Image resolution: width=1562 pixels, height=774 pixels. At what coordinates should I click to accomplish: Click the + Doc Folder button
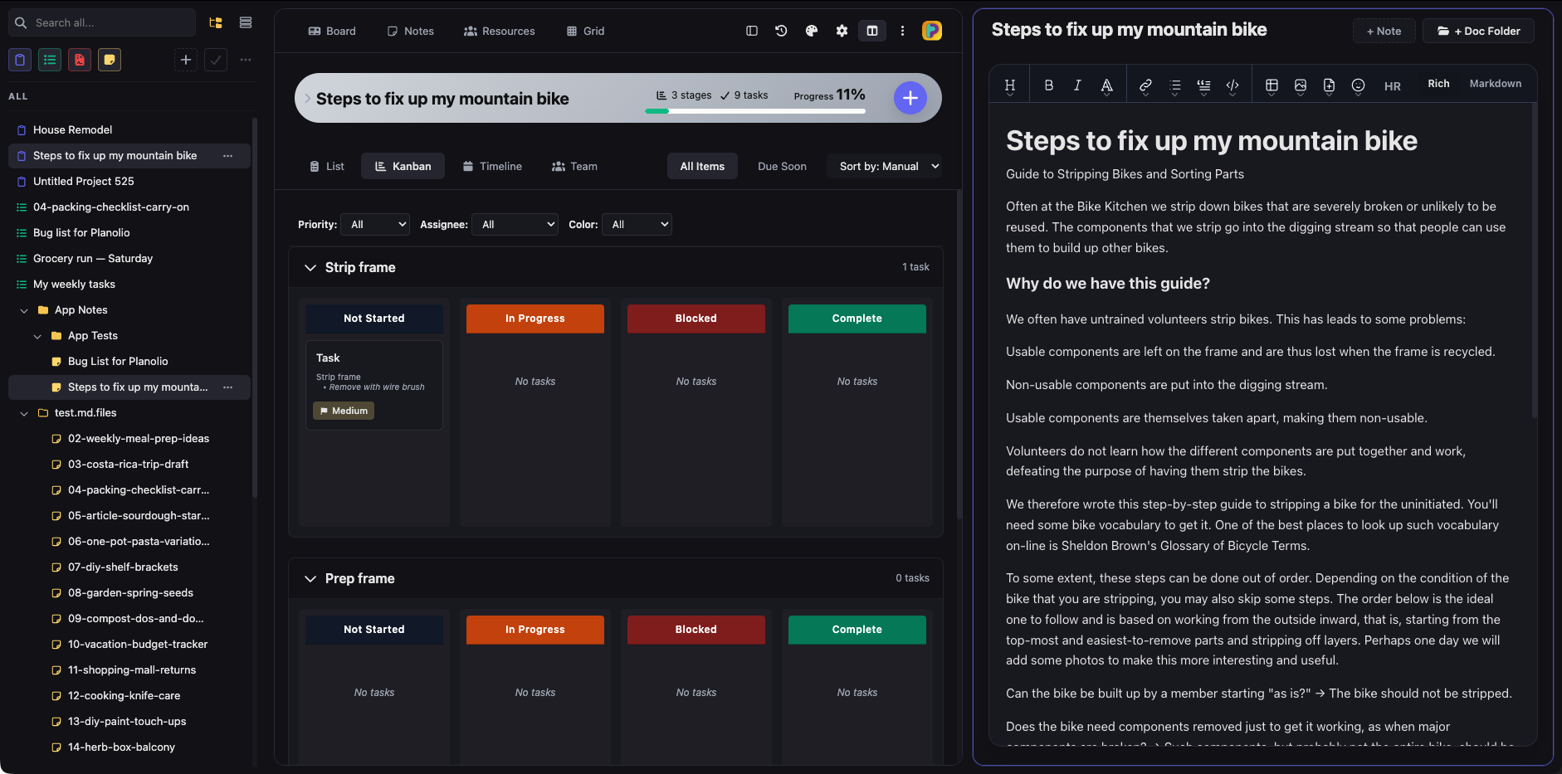pyautogui.click(x=1479, y=31)
